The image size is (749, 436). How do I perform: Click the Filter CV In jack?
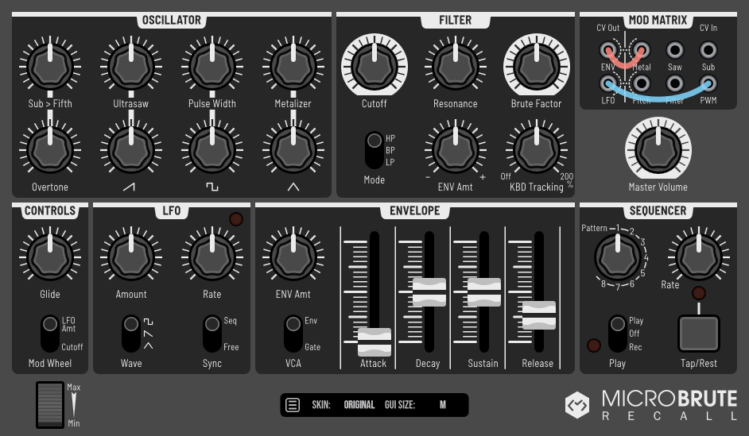(674, 83)
